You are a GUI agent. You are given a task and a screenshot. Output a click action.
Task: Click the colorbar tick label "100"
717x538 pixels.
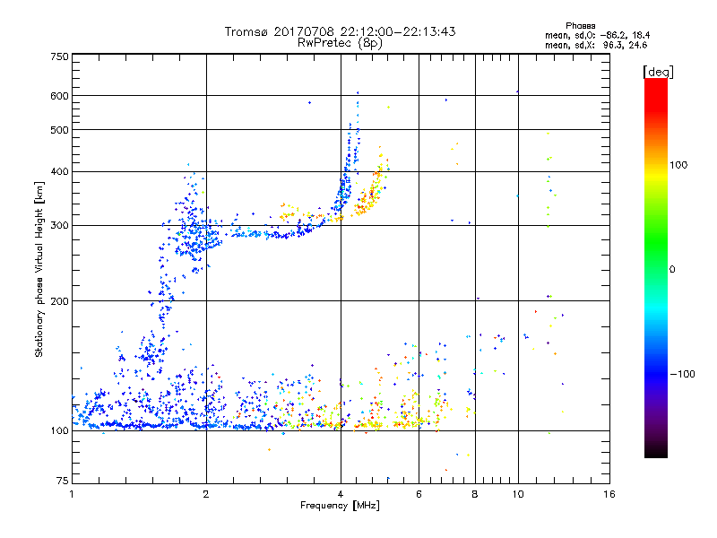[x=678, y=165]
